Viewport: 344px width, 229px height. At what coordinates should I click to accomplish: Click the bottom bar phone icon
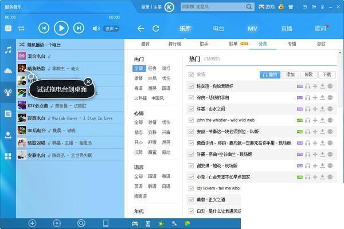tap(105, 223)
